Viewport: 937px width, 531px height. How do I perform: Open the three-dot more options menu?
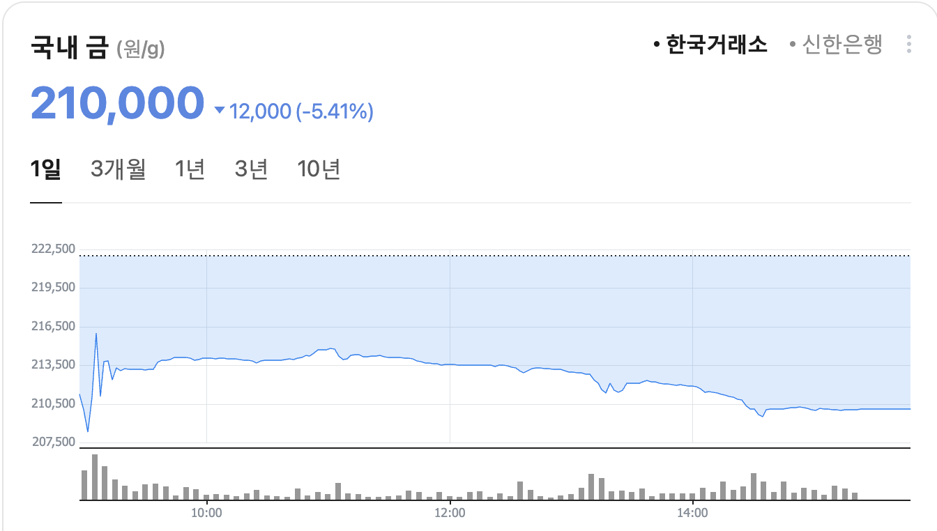(x=908, y=45)
